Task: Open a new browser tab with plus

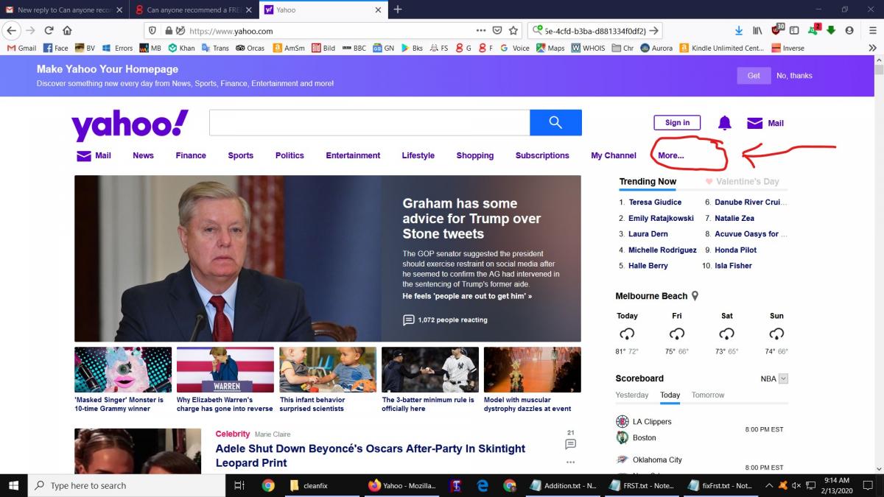Action: click(x=398, y=10)
